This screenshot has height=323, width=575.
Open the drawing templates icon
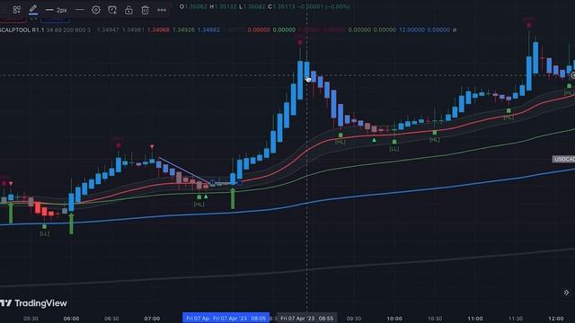pyautogui.click(x=17, y=10)
